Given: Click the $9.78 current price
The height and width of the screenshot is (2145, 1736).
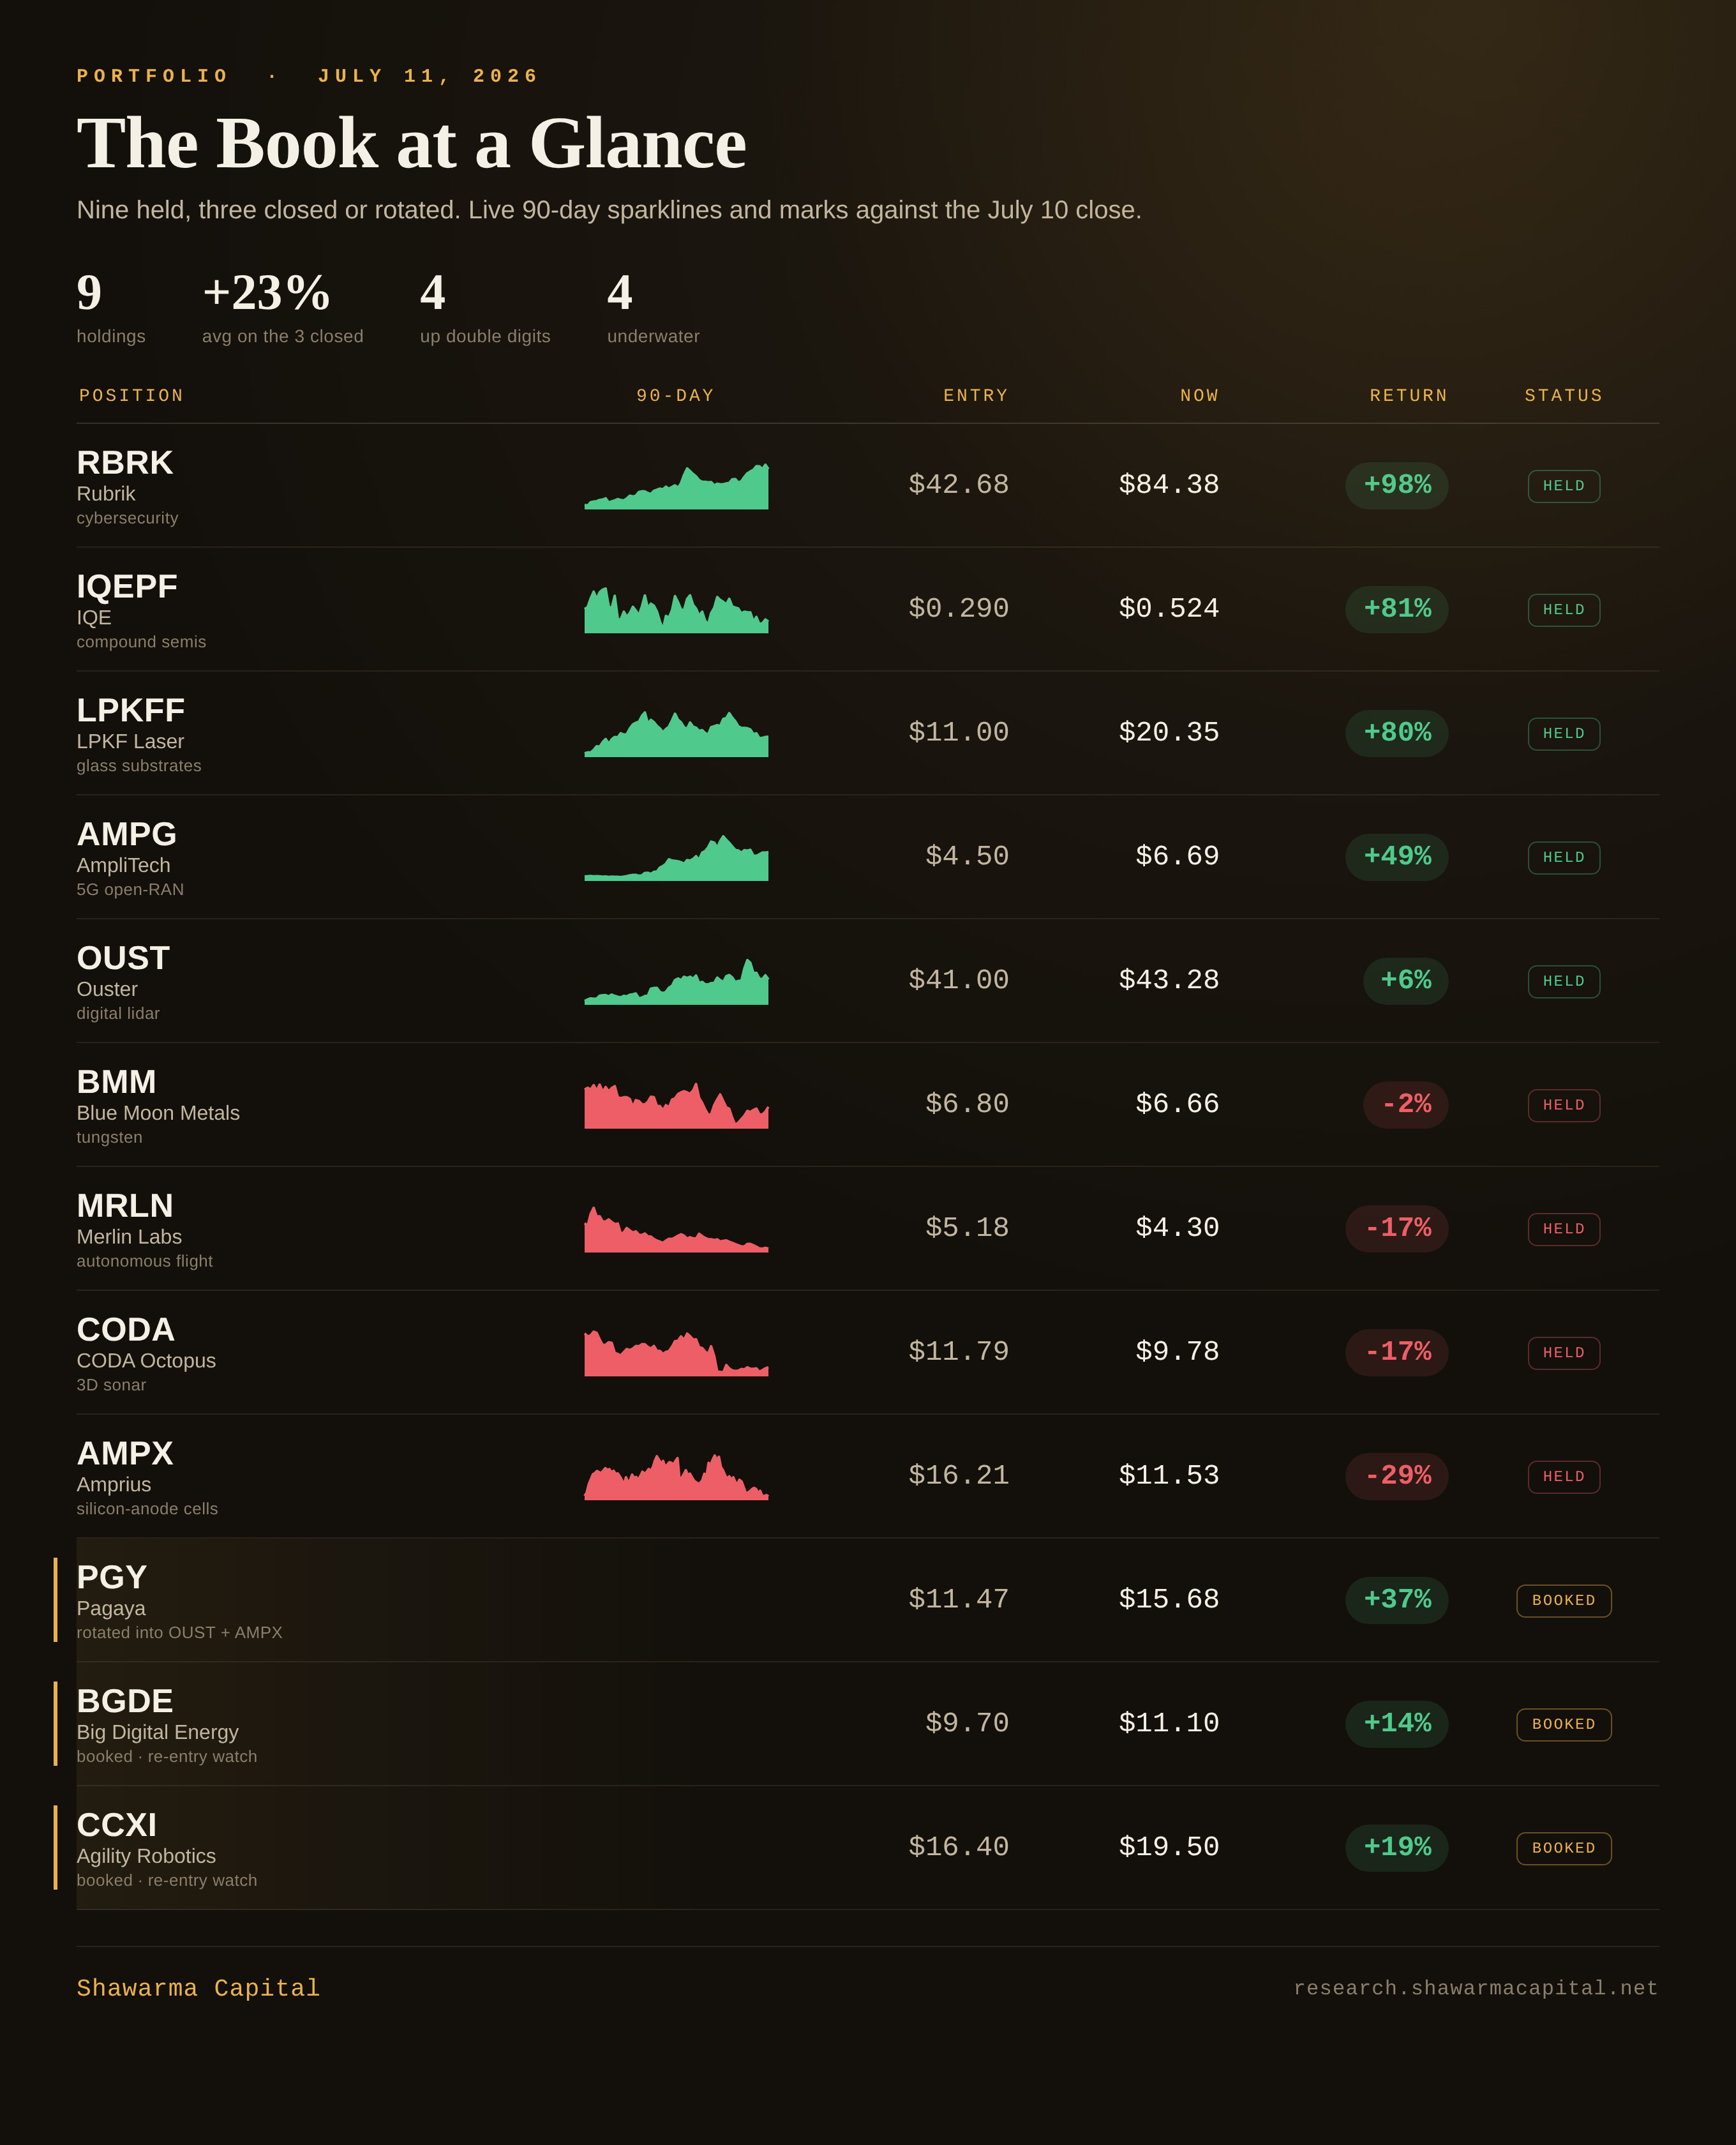Looking at the screenshot, I should click(x=1177, y=1353).
